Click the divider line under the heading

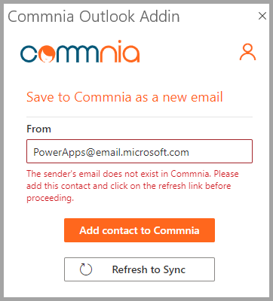[140, 117]
